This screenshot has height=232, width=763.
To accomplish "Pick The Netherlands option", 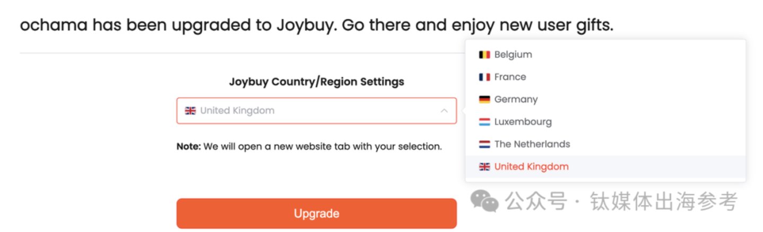I will click(x=605, y=144).
